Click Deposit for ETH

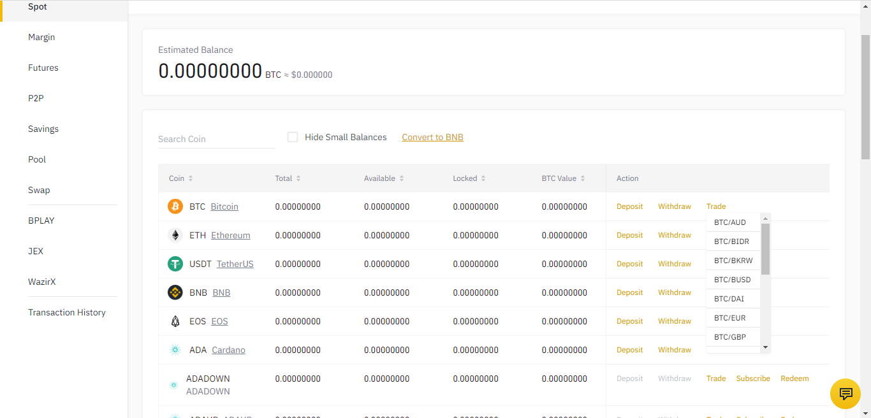629,235
